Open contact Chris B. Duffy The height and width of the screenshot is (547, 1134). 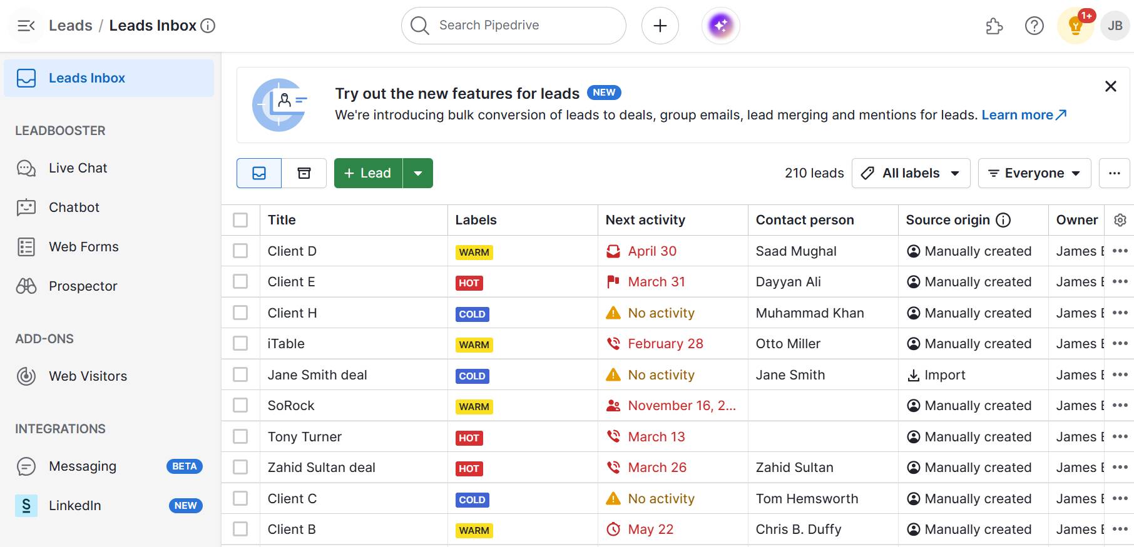(799, 529)
